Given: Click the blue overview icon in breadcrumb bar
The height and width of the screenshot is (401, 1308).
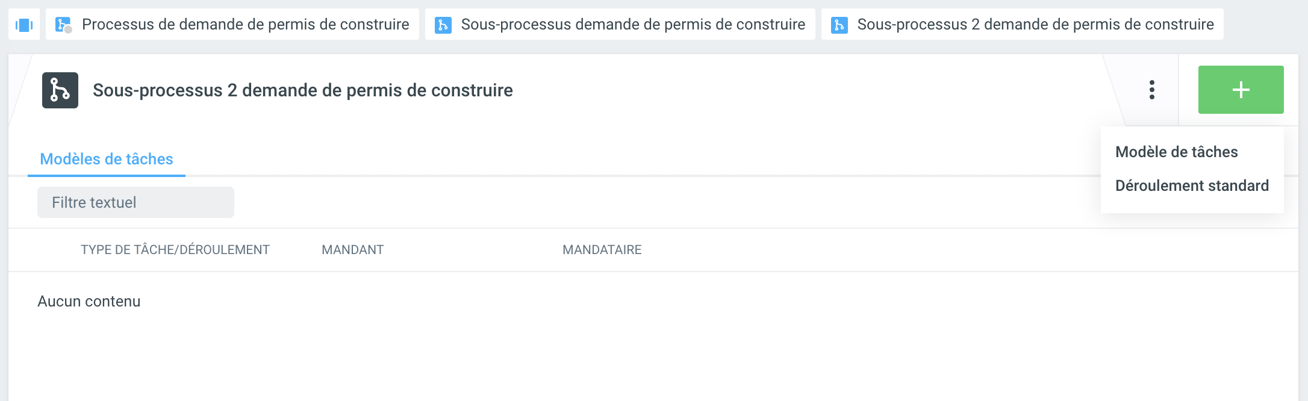Looking at the screenshot, I should pyautogui.click(x=24, y=25).
